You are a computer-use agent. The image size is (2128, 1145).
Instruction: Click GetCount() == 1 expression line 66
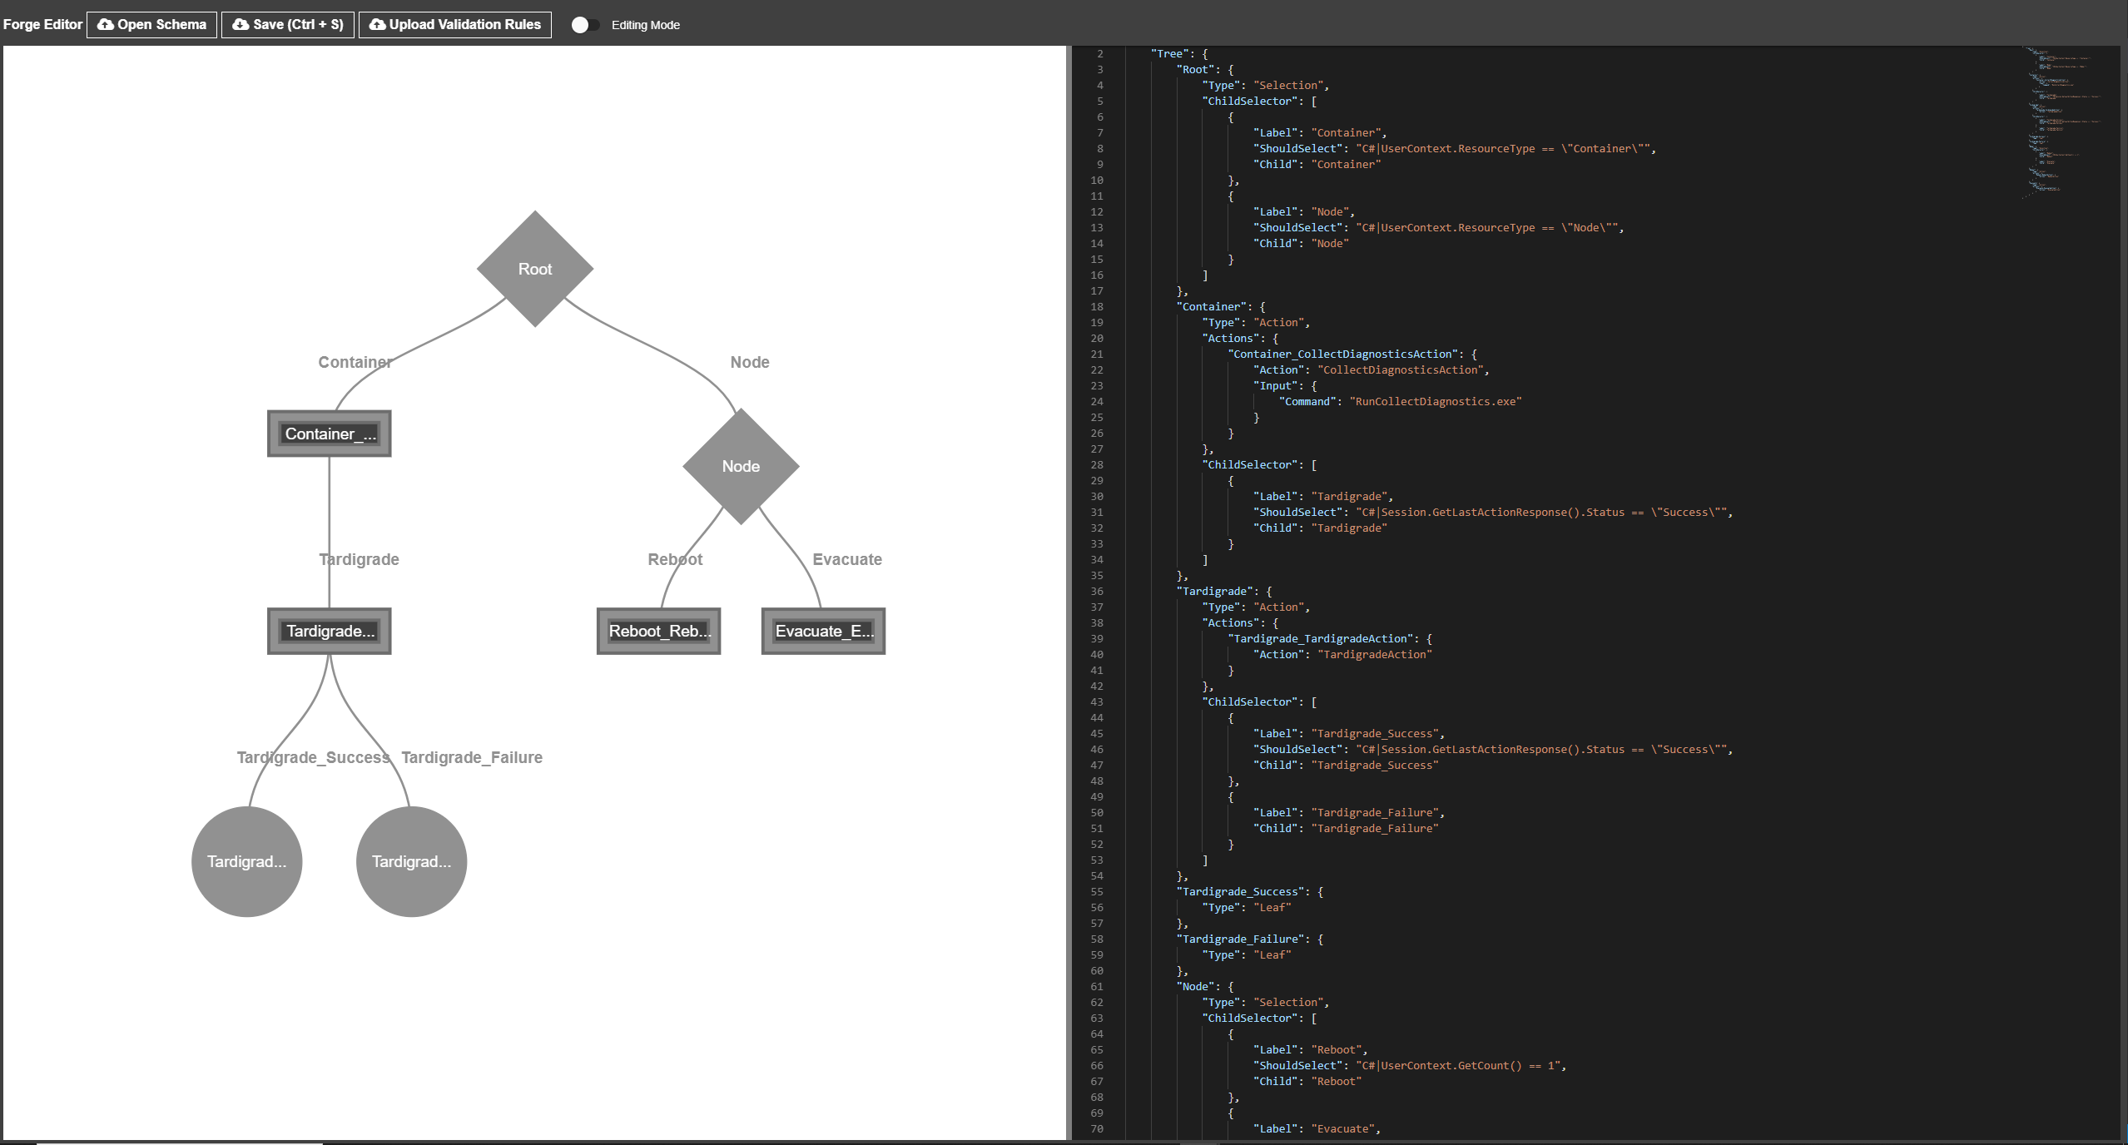1458,1065
